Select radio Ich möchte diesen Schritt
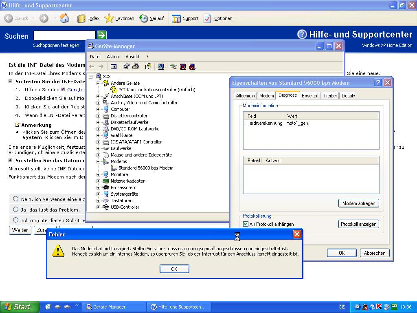417x313 pixels. (16, 220)
